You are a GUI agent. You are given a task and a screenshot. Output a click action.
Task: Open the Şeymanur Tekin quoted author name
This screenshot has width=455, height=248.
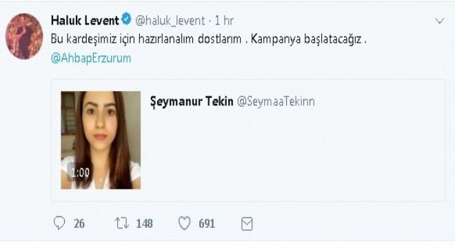pyautogui.click(x=192, y=101)
